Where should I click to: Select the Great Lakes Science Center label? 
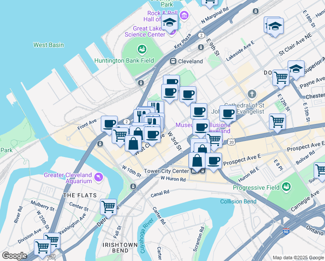145,31
